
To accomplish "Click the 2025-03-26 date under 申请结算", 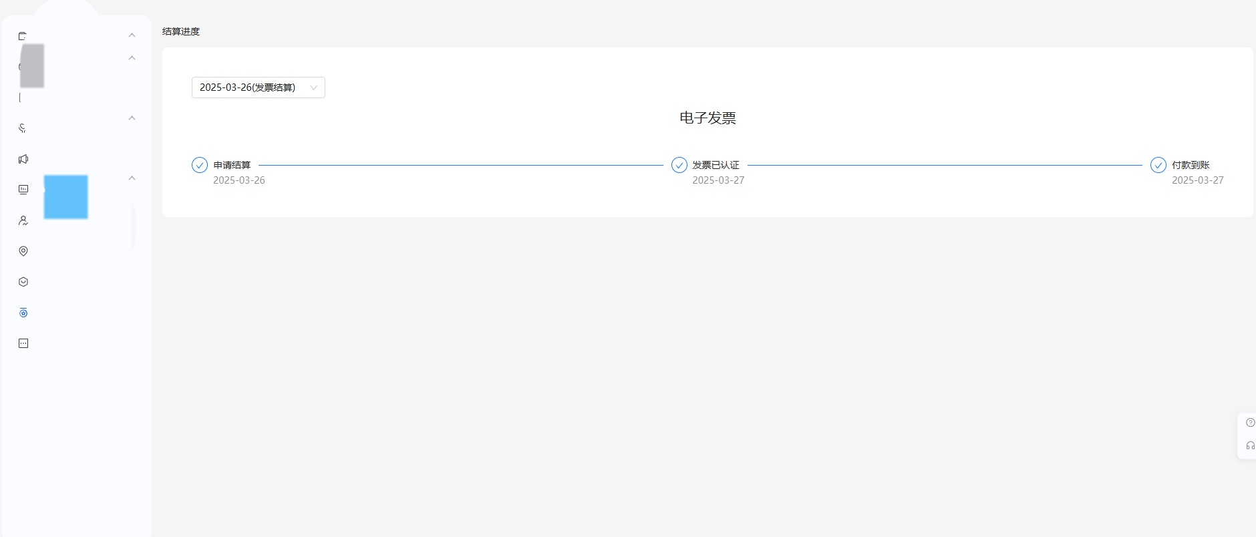I will [x=239, y=180].
